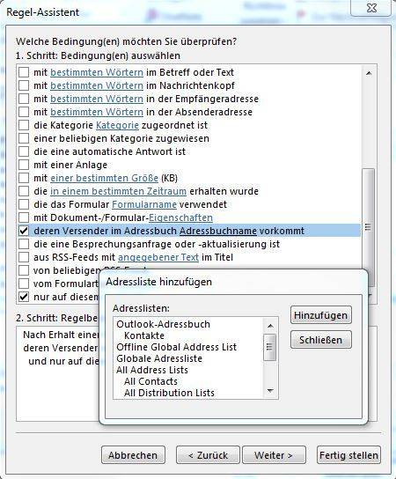Screen dimensions: 396x479
Task: Check 'mit einer Anlage' condition box
Action: click(x=24, y=165)
